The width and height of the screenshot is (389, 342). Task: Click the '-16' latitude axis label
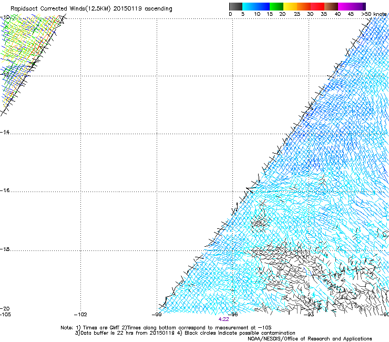coord(5,190)
